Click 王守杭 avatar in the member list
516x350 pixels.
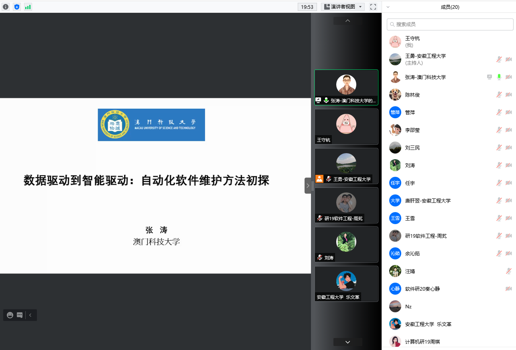(395, 42)
